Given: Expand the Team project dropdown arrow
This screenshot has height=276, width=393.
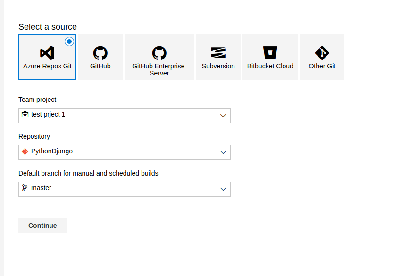Looking at the screenshot, I should (x=223, y=116).
